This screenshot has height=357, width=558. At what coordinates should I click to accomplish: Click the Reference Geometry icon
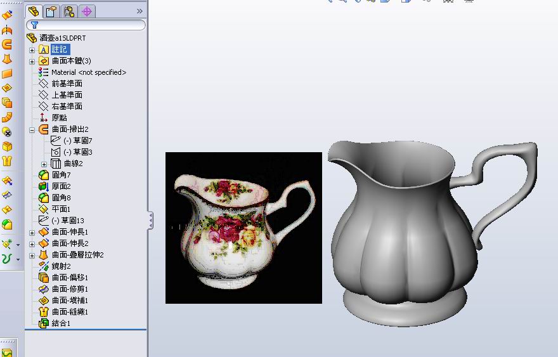pyautogui.click(x=7, y=244)
